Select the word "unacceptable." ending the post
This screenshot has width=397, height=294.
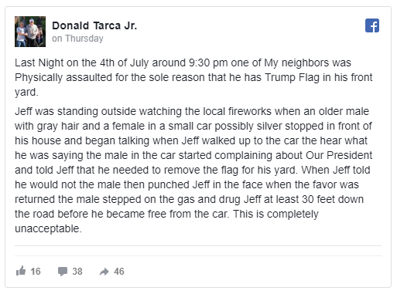pyautogui.click(x=48, y=228)
